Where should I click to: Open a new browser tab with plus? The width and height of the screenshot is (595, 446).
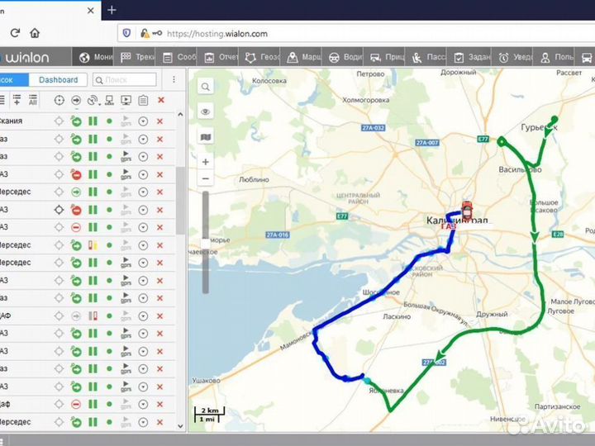(112, 10)
